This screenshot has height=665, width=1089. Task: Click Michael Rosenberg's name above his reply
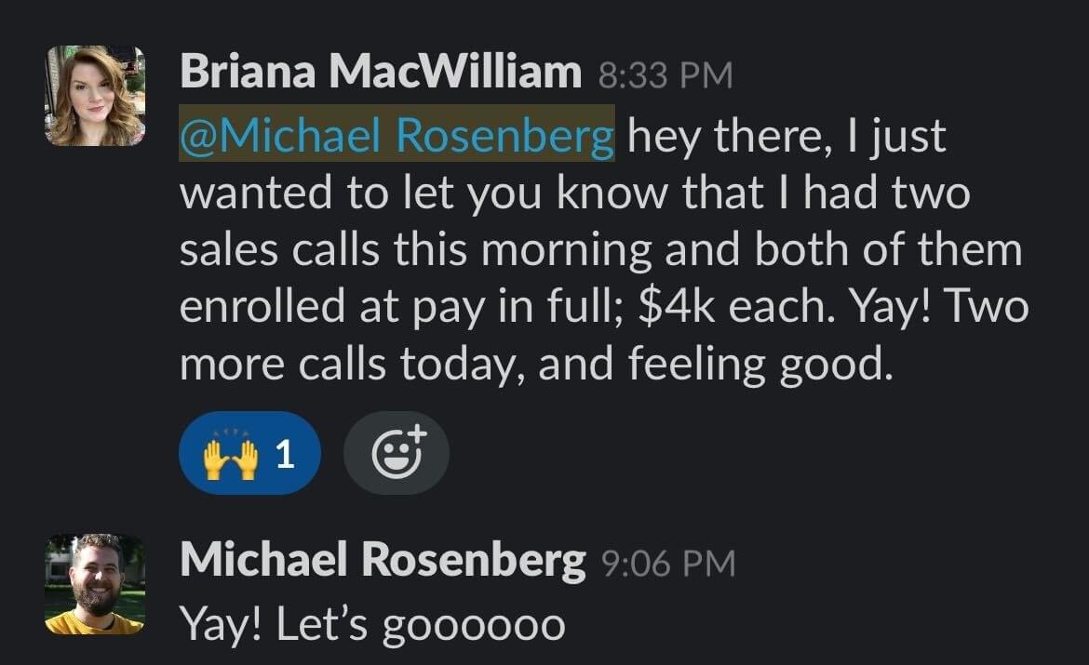tap(383, 560)
